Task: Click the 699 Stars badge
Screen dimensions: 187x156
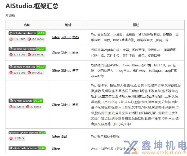Action: (x=17, y=39)
